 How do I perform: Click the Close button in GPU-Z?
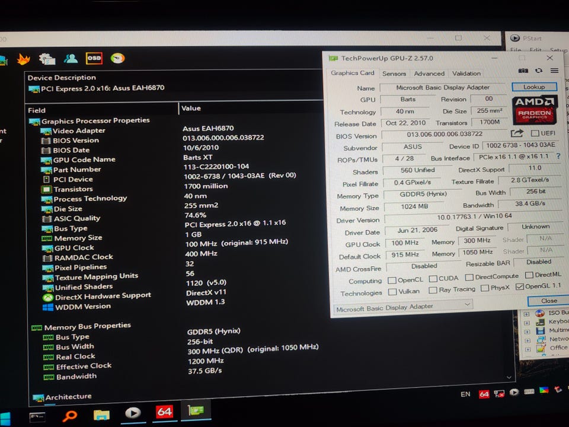pos(549,301)
